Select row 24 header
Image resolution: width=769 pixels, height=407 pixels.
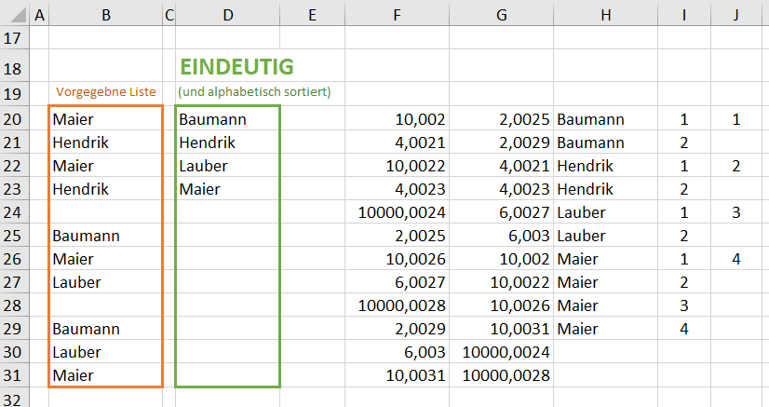[x=13, y=211]
